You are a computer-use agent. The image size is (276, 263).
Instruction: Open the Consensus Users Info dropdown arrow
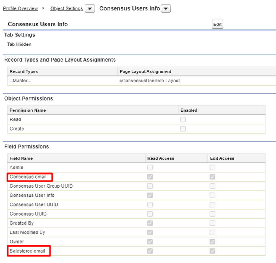[x=166, y=8]
